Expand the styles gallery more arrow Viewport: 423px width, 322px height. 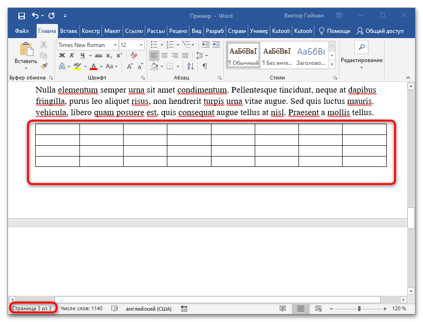pos(332,64)
